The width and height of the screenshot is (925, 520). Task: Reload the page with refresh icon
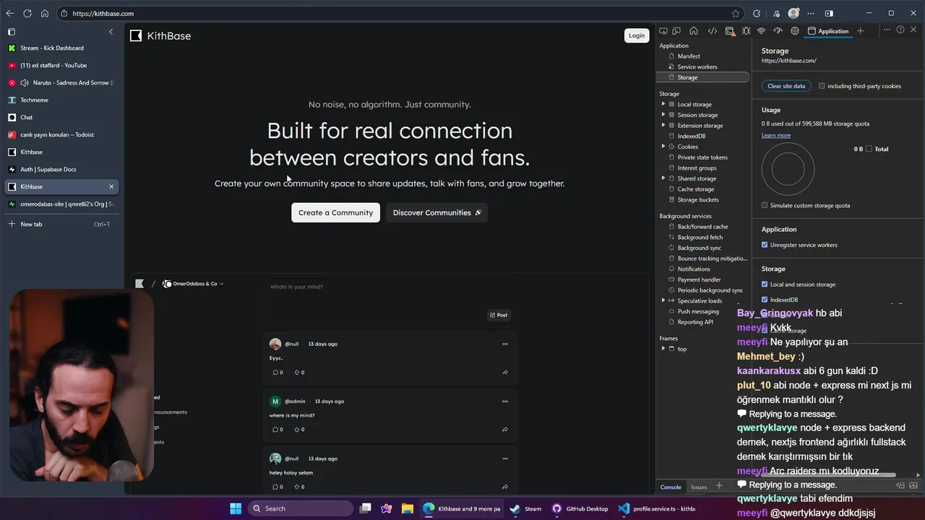pyautogui.click(x=27, y=13)
